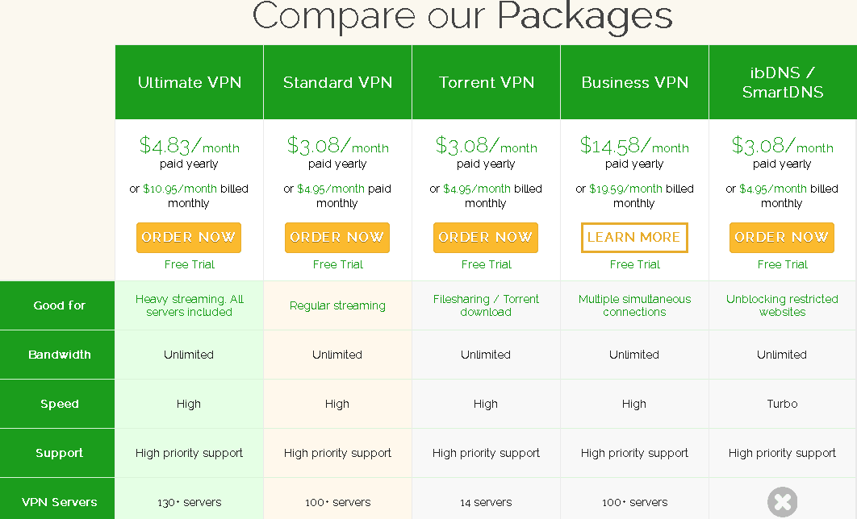Order the Ultimate VPN package now
Image resolution: width=857 pixels, height=519 pixels.
coord(189,238)
